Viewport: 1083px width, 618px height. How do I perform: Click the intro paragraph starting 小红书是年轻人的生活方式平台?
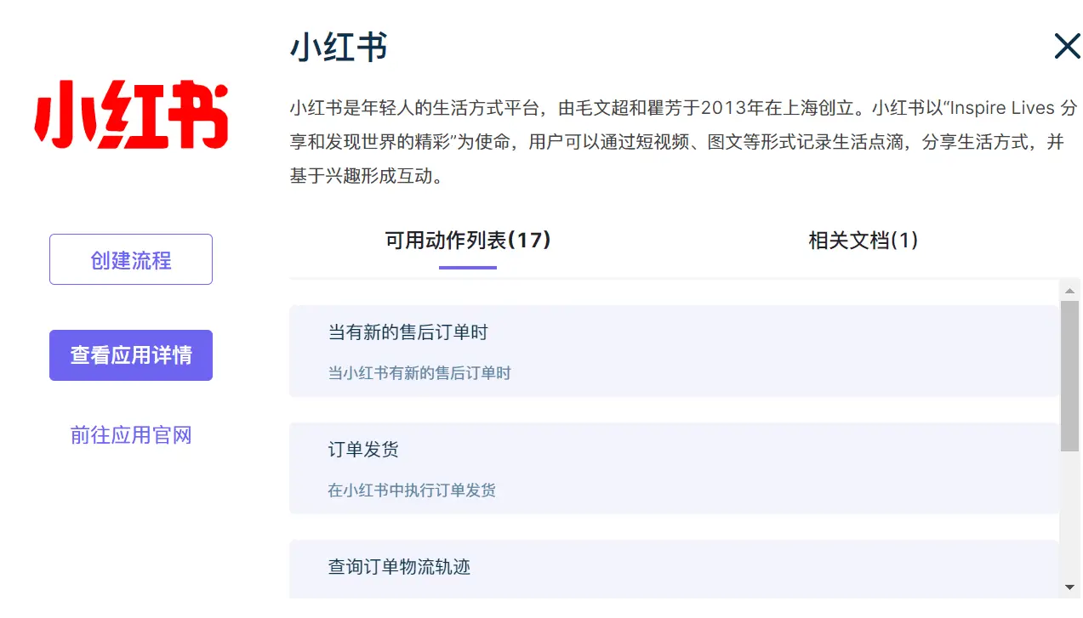coord(684,142)
